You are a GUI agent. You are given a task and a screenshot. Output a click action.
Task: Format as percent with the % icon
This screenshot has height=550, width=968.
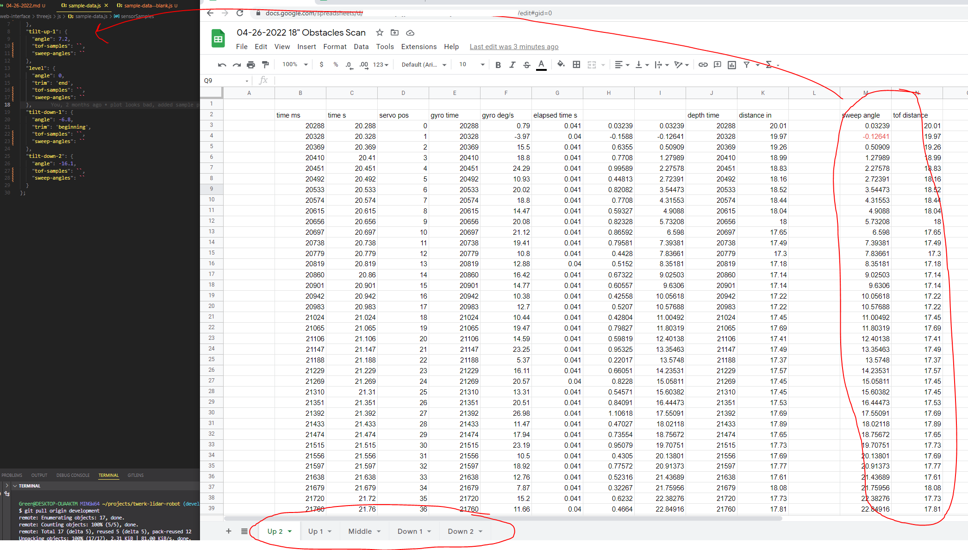336,65
